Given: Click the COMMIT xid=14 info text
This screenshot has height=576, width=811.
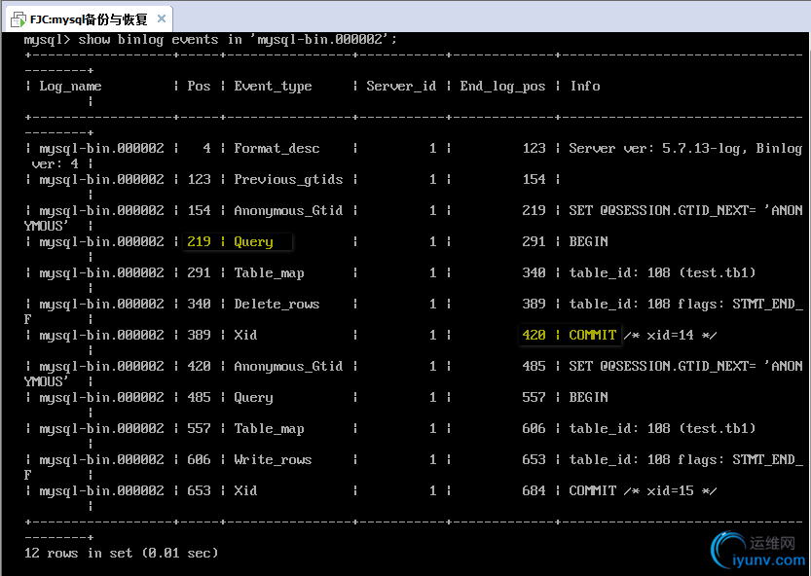Looking at the screenshot, I should [x=643, y=335].
